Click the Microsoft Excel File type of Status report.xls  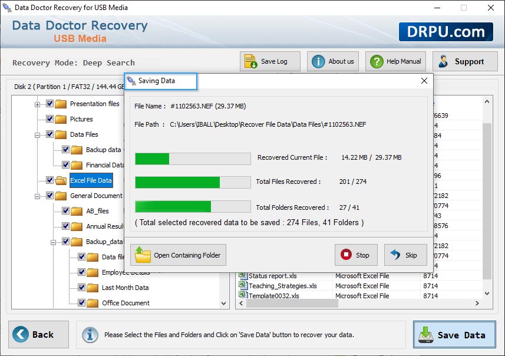click(362, 276)
